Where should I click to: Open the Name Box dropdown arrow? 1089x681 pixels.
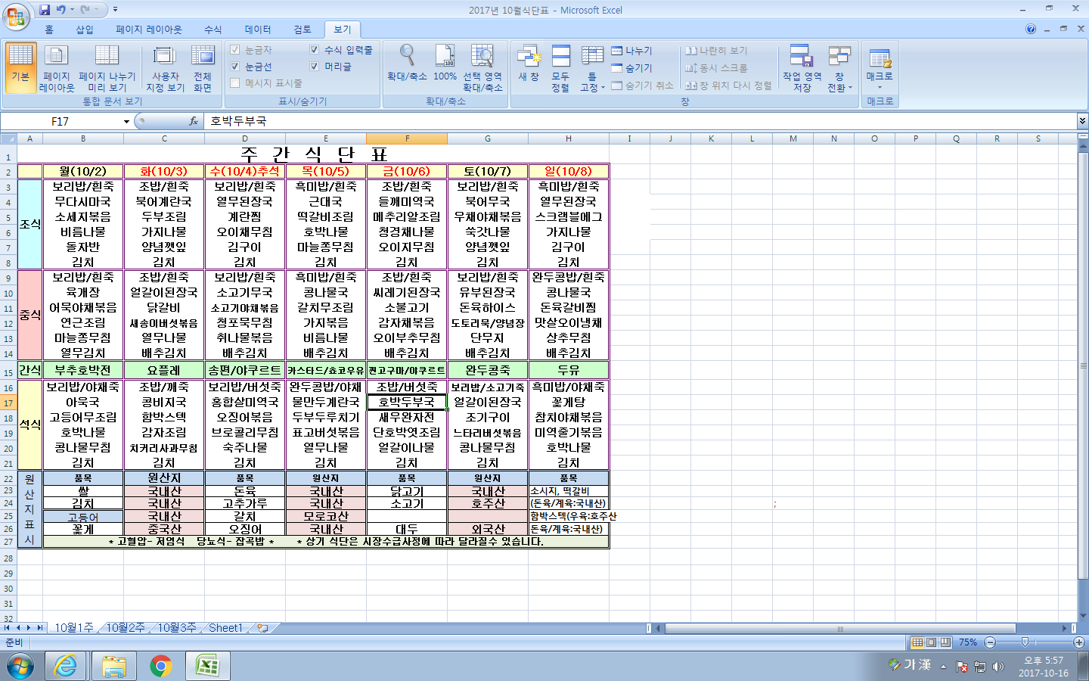126,122
